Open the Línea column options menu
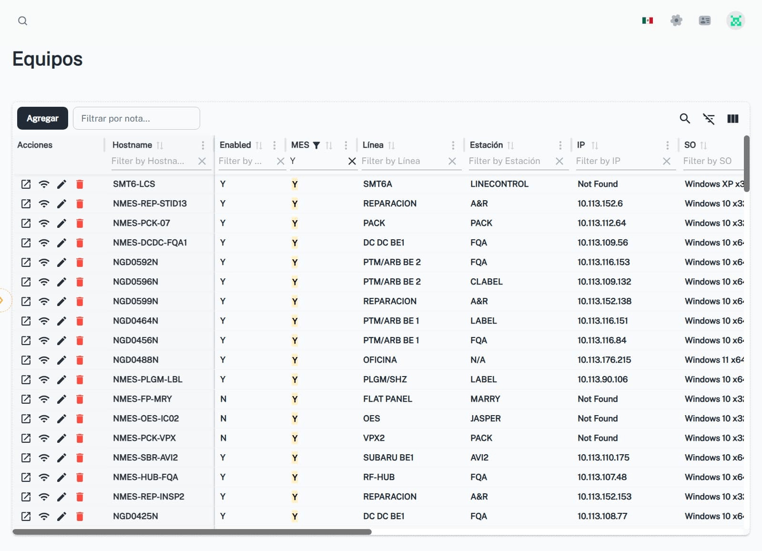 [x=453, y=145]
